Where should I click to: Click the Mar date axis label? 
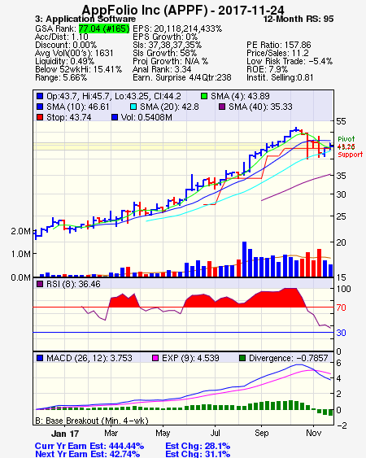click(111, 433)
